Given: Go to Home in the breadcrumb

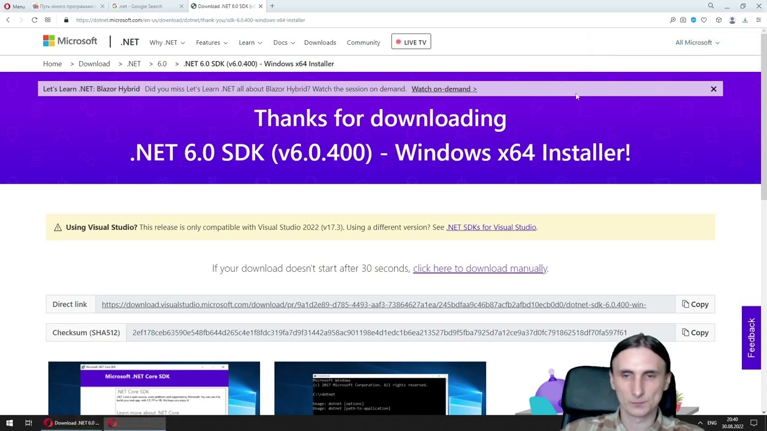Looking at the screenshot, I should [52, 63].
